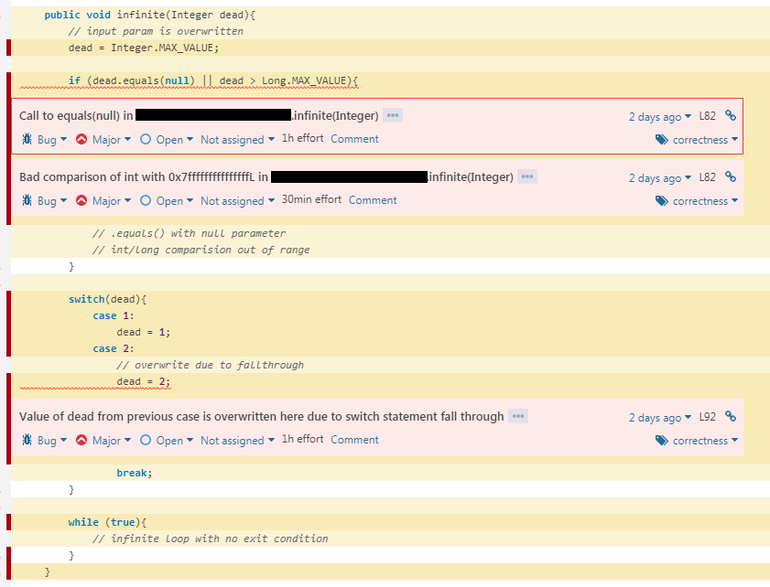Click underlined code line 'dead = 2;'
The width and height of the screenshot is (770, 587).
coord(144,381)
